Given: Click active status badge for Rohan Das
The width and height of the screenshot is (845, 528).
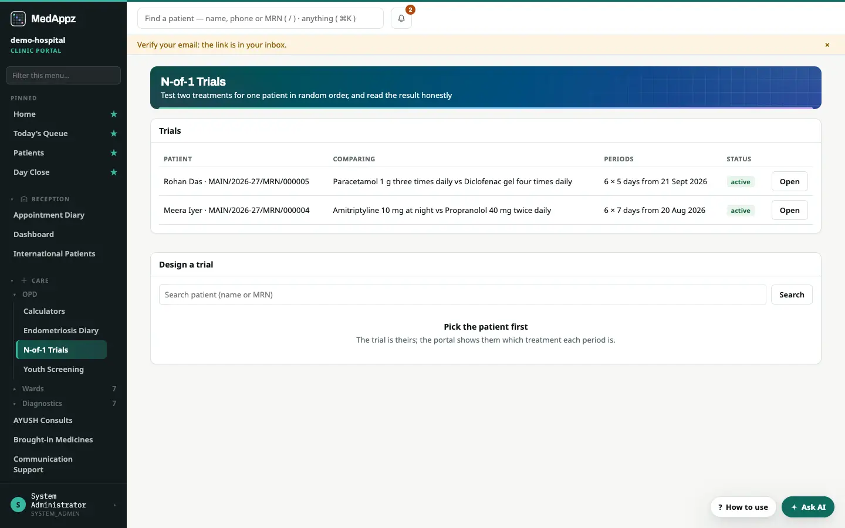Looking at the screenshot, I should [741, 182].
